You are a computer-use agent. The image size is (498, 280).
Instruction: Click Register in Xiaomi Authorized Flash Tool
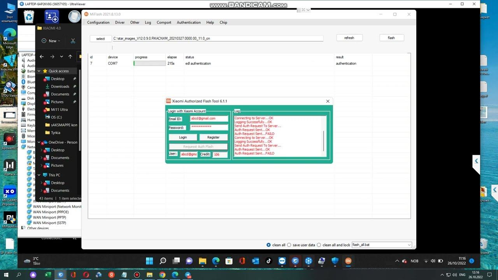point(213,137)
